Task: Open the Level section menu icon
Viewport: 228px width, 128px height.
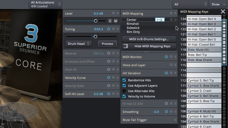Action: (113, 13)
